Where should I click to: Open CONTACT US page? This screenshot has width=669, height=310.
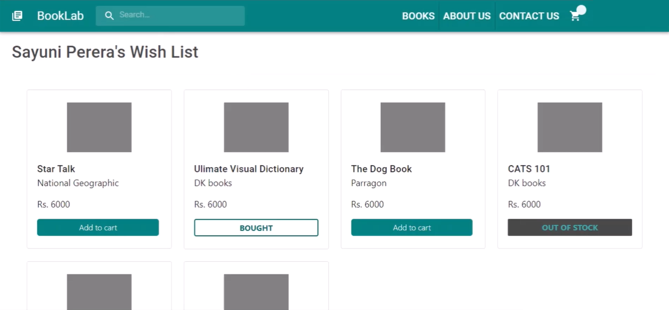pyautogui.click(x=529, y=16)
